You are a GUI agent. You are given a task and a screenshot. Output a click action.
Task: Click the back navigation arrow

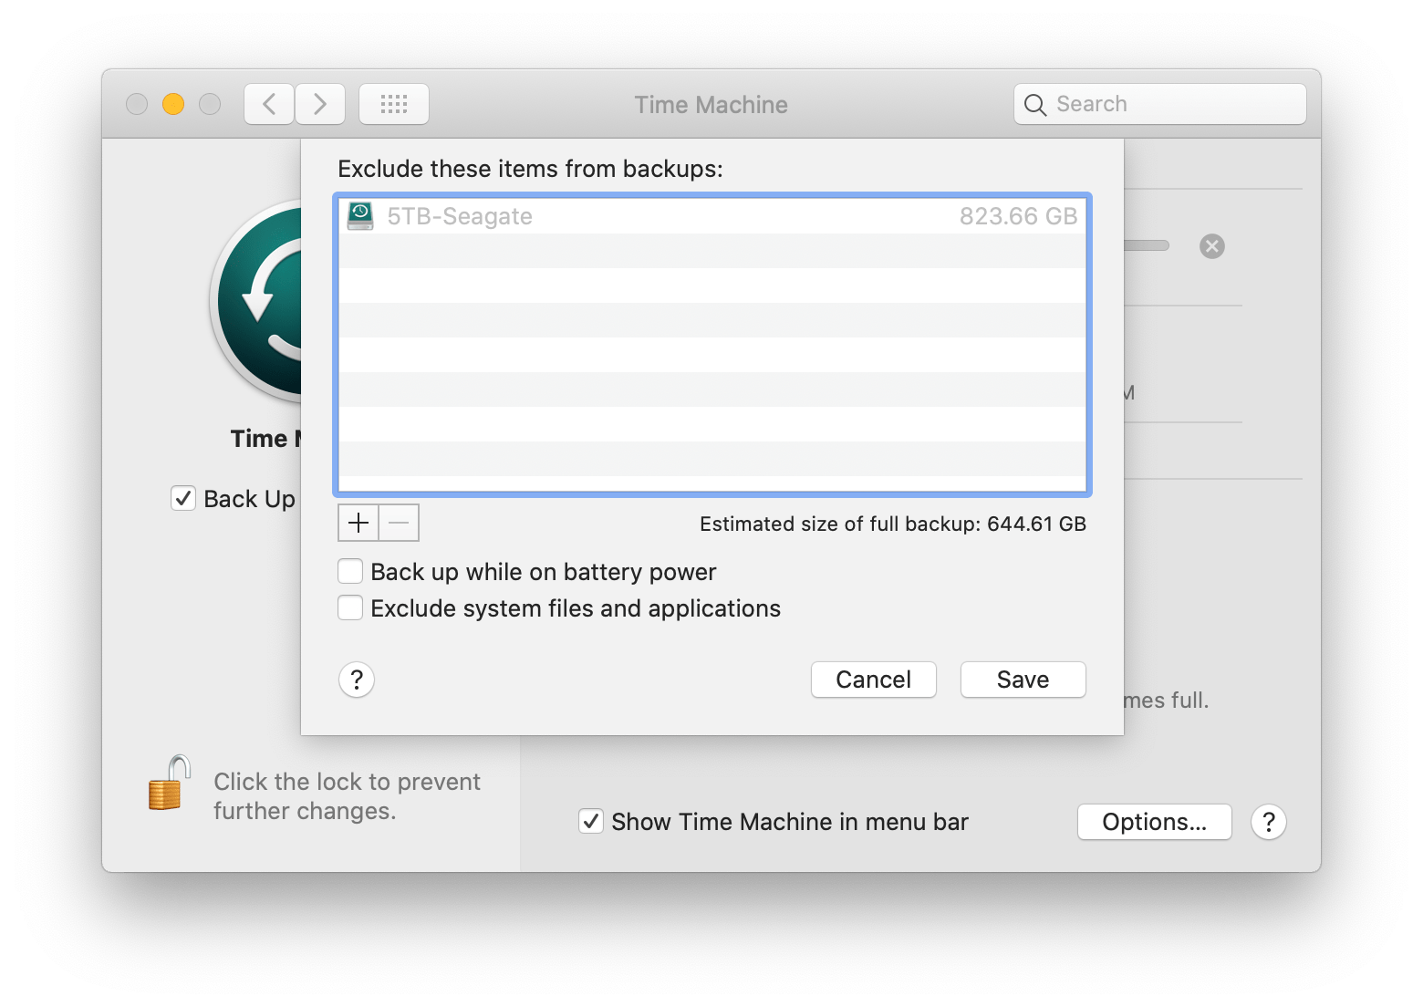pos(269,104)
